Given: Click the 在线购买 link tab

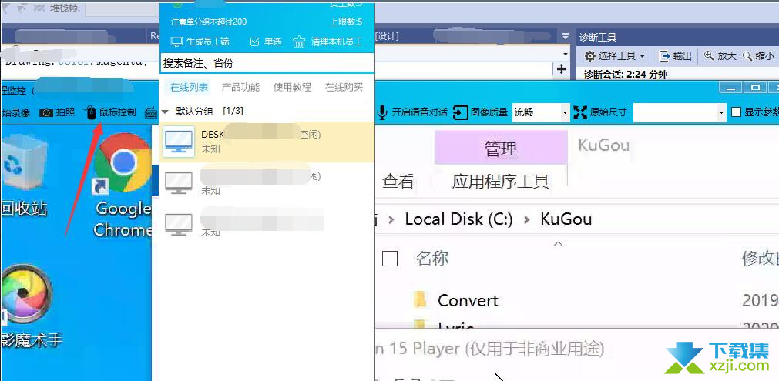Looking at the screenshot, I should tap(344, 87).
